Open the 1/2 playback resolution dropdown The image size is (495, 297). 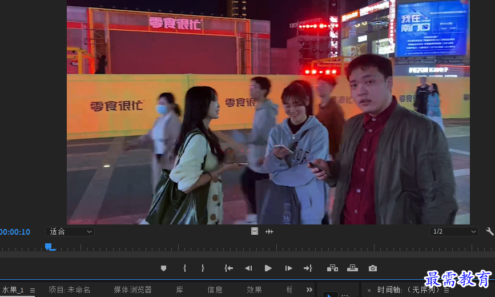click(x=454, y=231)
